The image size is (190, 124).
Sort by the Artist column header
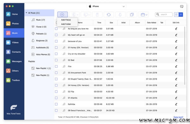[x=123, y=23]
